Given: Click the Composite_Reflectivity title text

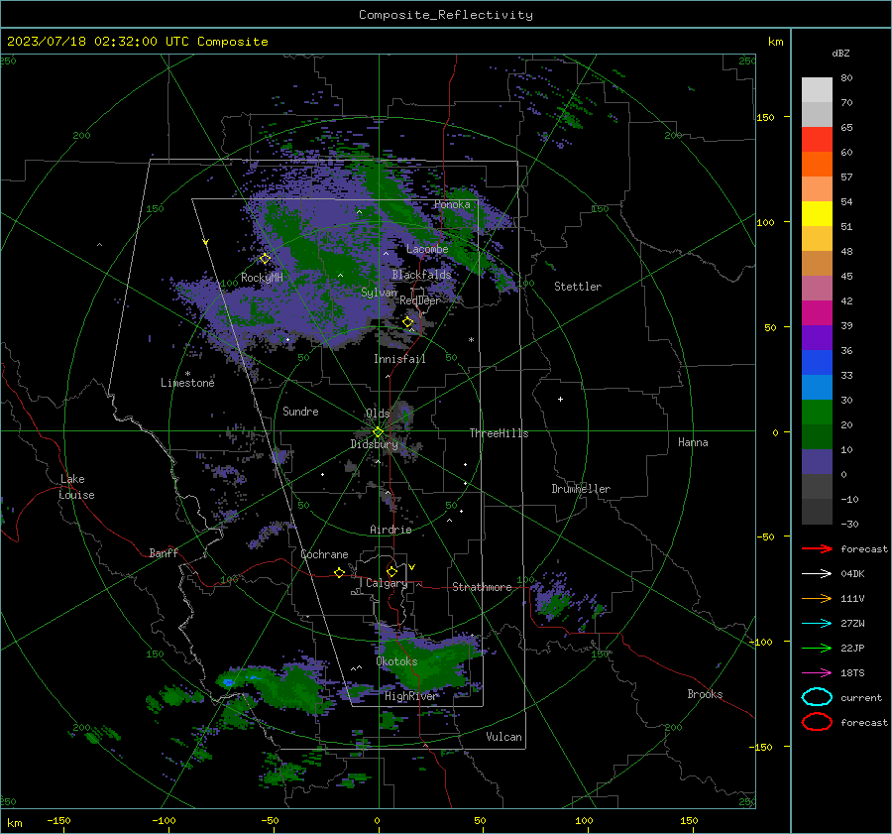Looking at the screenshot, I should pyautogui.click(x=445, y=15).
